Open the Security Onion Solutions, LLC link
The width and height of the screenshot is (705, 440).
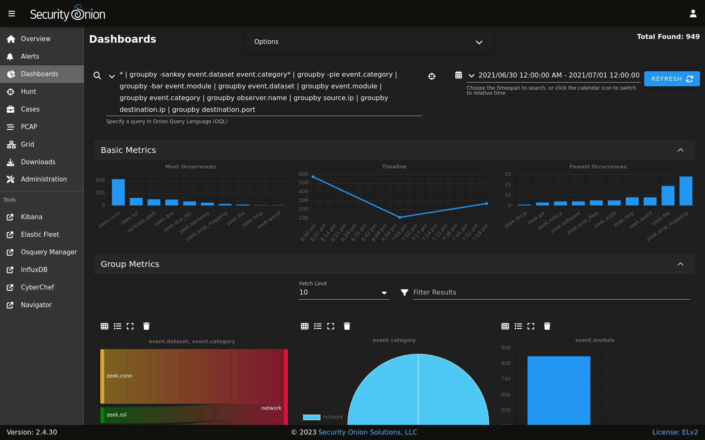click(367, 432)
